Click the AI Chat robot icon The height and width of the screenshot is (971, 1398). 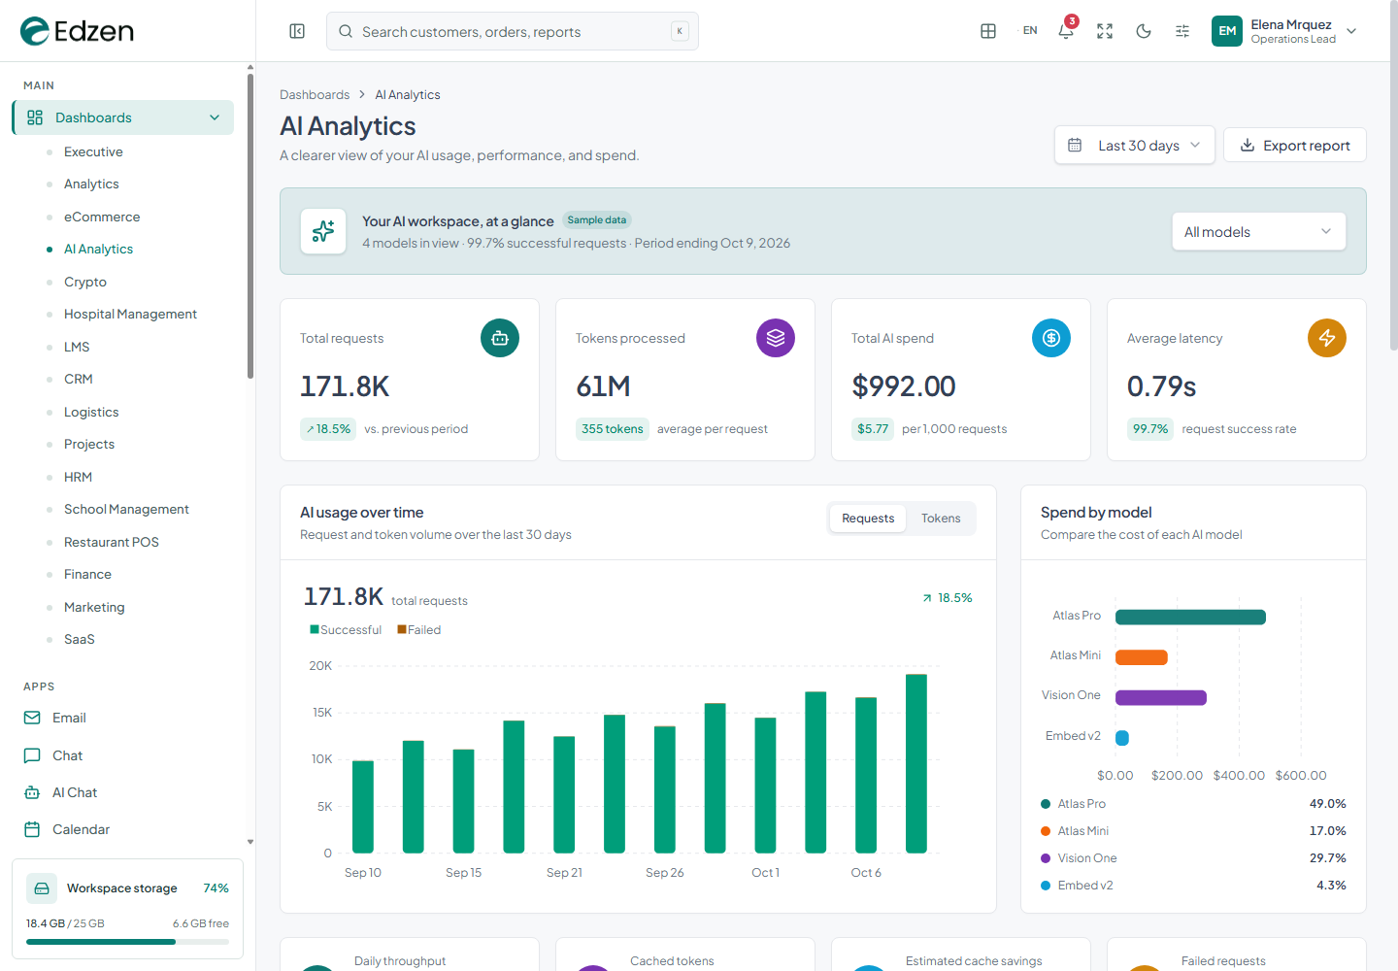[32, 792]
